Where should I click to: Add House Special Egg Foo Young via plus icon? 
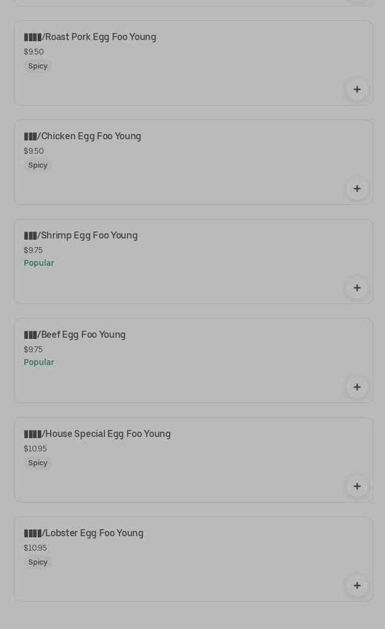click(x=357, y=486)
